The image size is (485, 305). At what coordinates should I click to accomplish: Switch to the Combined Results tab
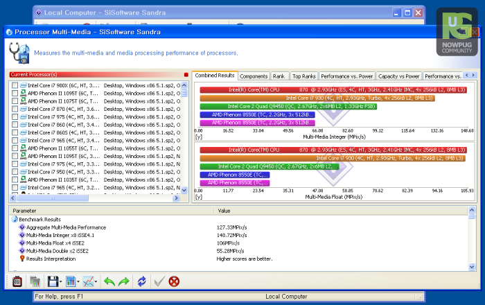coord(215,76)
